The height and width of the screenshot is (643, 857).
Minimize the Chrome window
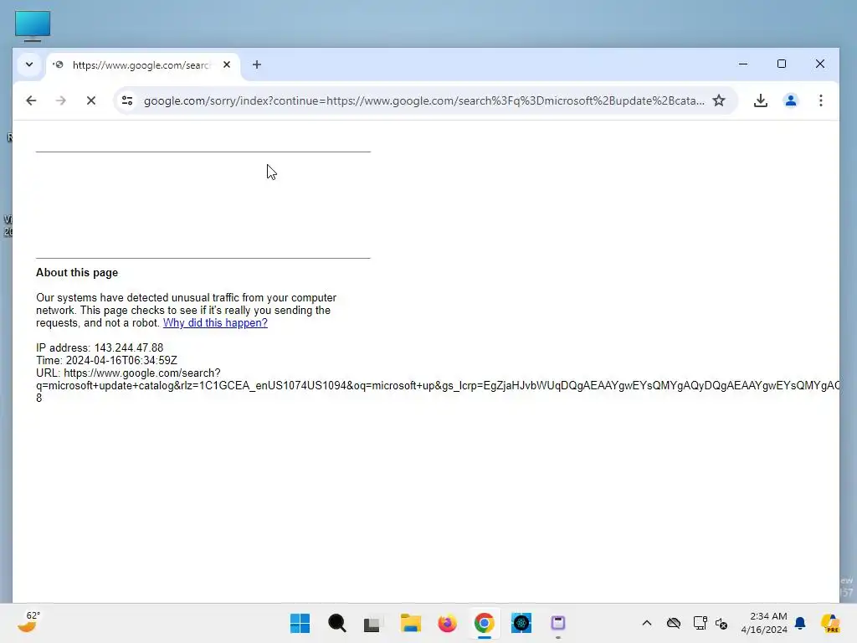743,64
